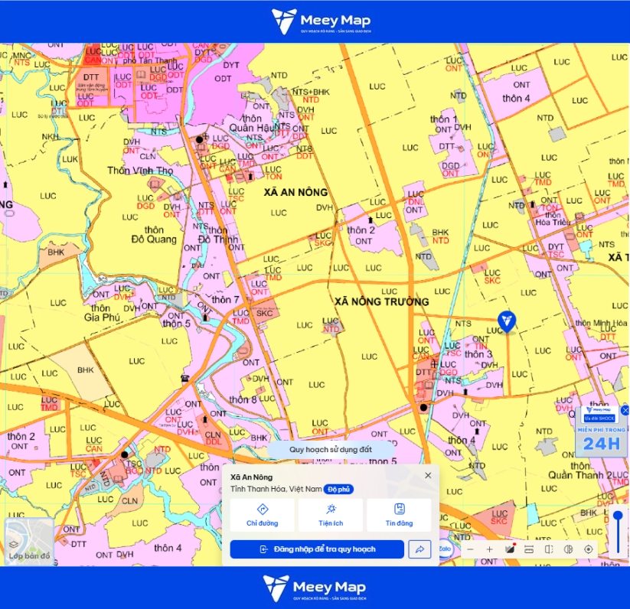Viewport: 630px width, 609px height.
Task: Zoom out with the minus icon
Action: click(471, 549)
